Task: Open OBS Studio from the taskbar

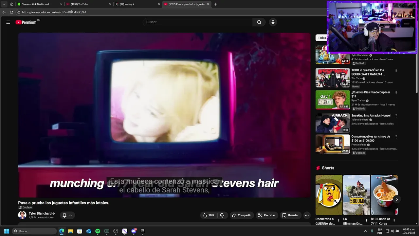Action: [116, 231]
